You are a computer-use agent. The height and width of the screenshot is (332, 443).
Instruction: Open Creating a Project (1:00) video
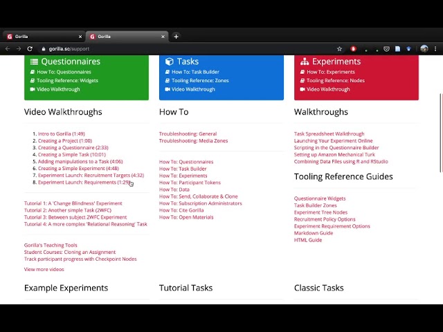(65, 140)
